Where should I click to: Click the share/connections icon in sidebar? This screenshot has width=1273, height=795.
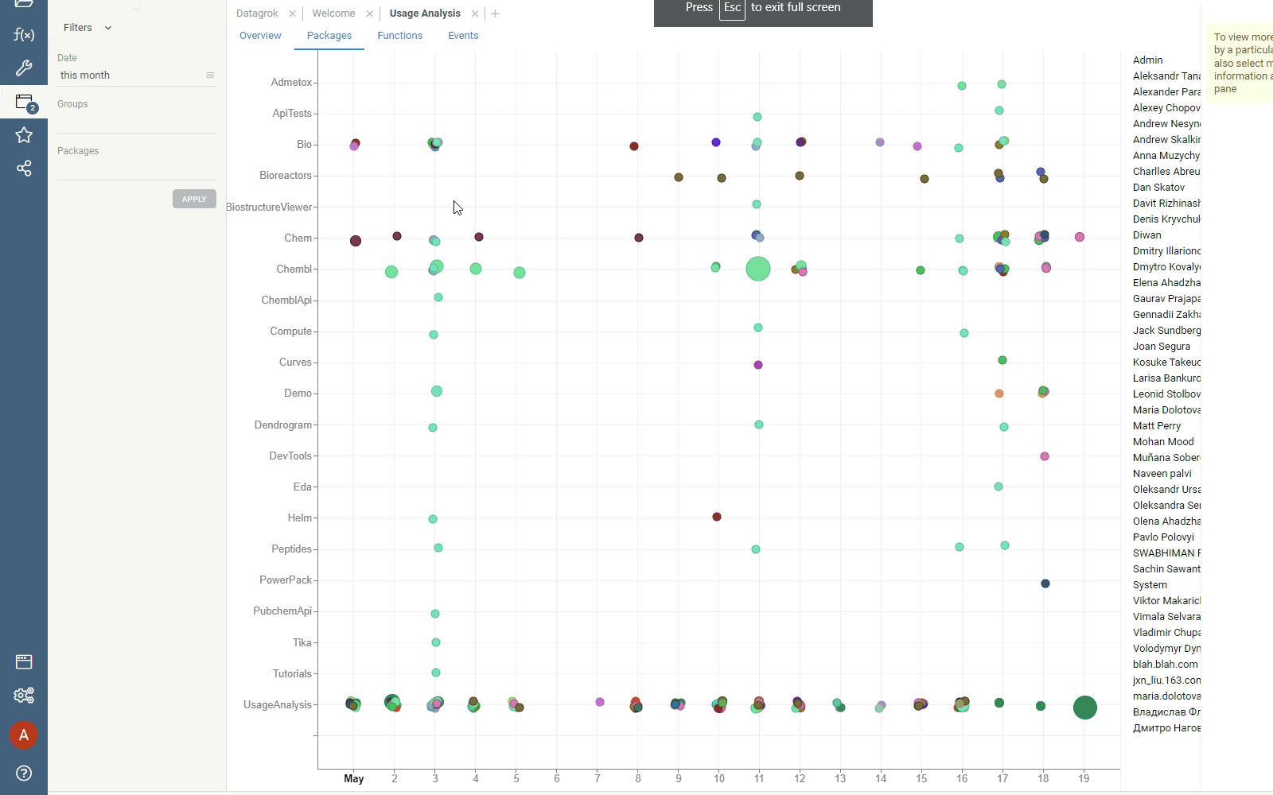[x=24, y=169]
